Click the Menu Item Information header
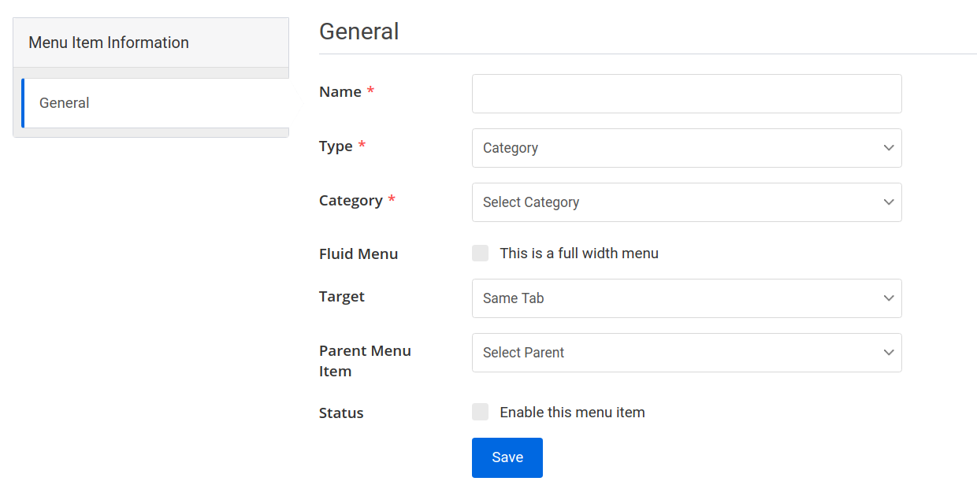977x496 pixels. coord(109,42)
